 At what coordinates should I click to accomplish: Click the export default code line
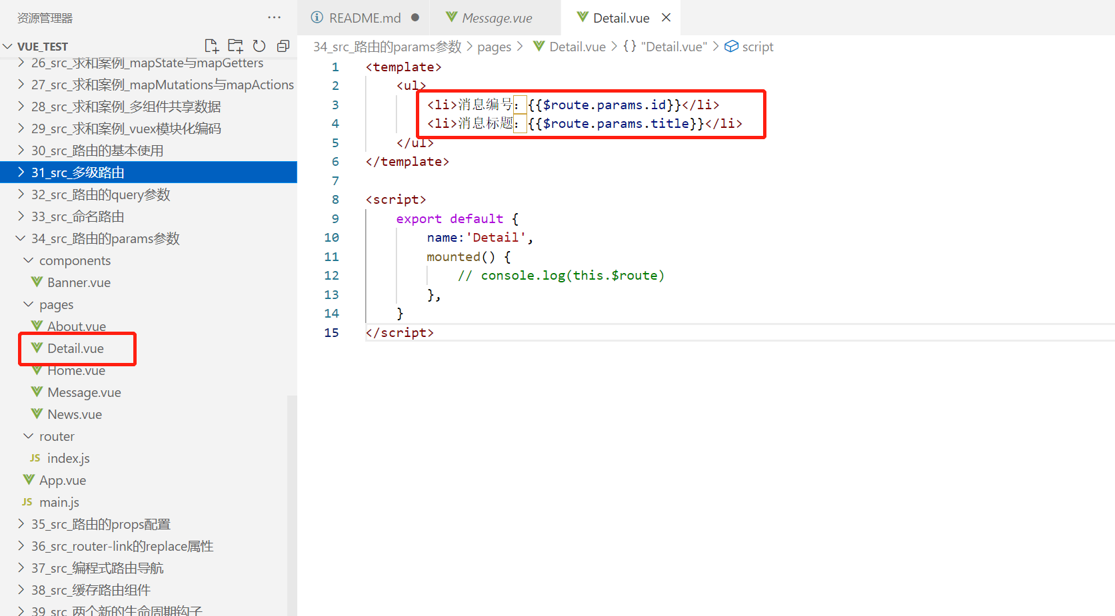(457, 219)
